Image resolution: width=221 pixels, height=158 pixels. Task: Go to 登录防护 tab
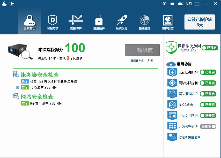coord(99,22)
